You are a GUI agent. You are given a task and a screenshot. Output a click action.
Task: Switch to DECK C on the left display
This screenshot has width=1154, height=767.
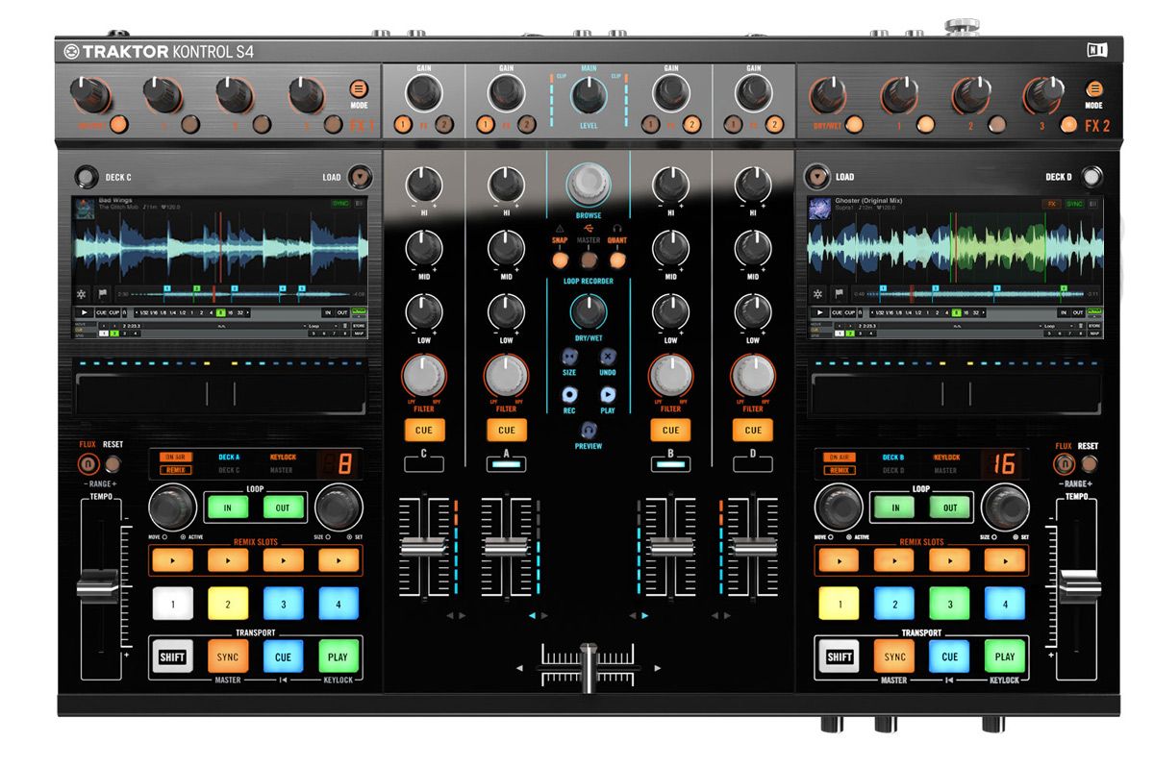230,469
